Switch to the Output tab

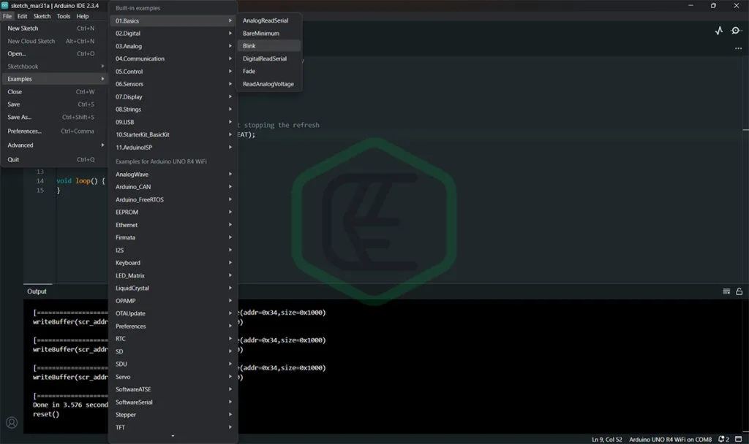pyautogui.click(x=37, y=291)
